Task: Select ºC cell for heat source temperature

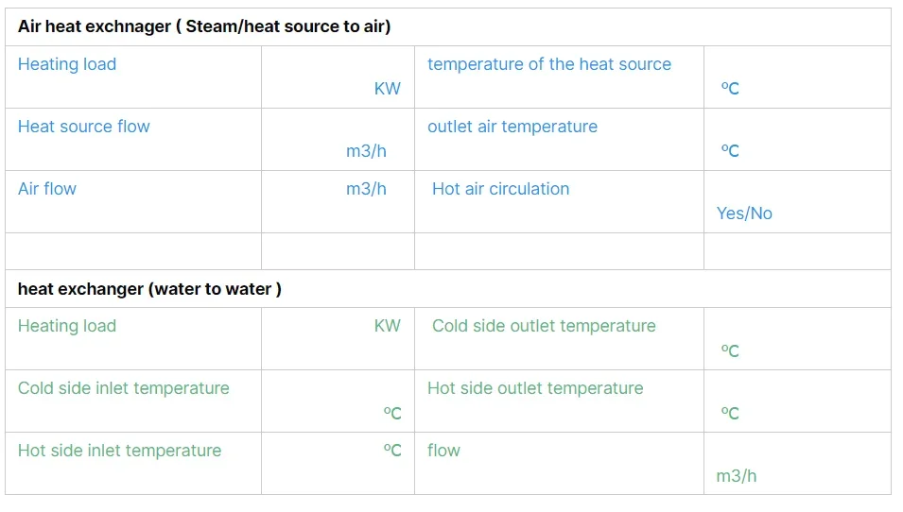Action: coord(796,77)
